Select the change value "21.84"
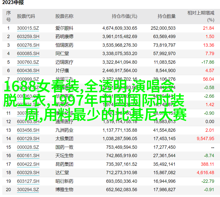220x197 pixels. [209, 28]
